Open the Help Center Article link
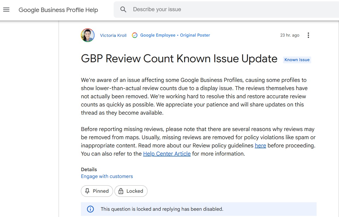This screenshot has width=339, height=217. click(x=167, y=154)
